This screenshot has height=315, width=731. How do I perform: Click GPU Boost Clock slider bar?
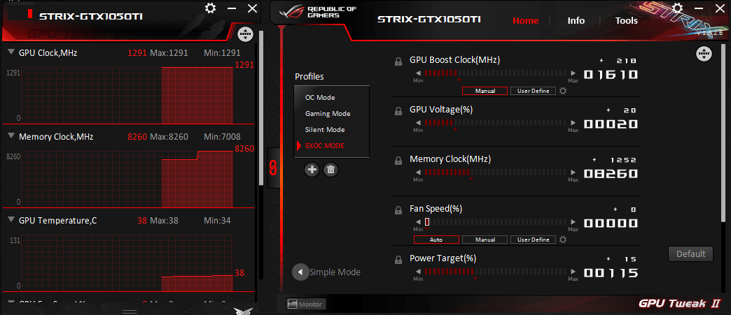pyautogui.click(x=496, y=73)
